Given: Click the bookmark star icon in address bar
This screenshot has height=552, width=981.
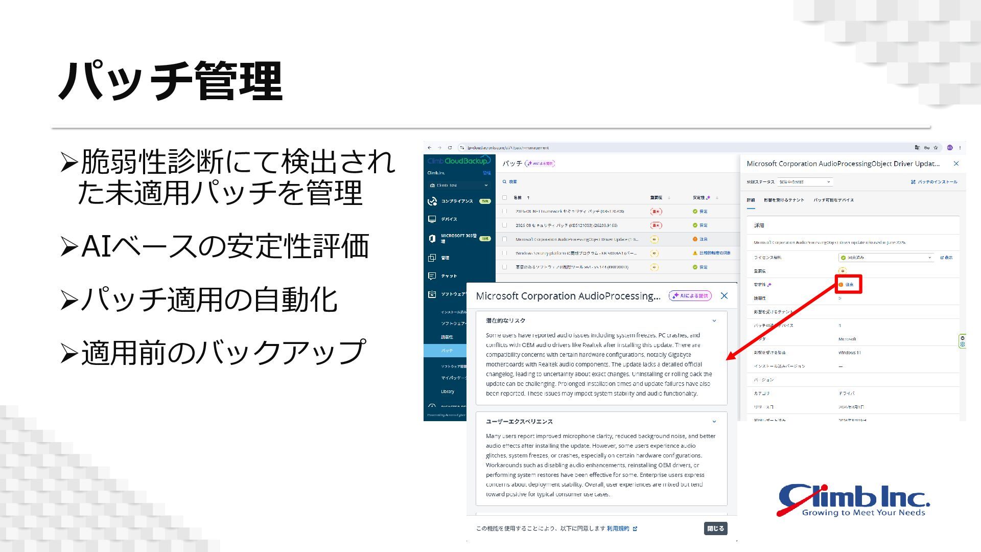Looking at the screenshot, I should pos(936,148).
